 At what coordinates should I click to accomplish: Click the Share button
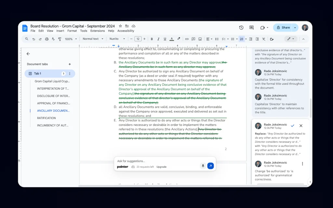[286, 28]
